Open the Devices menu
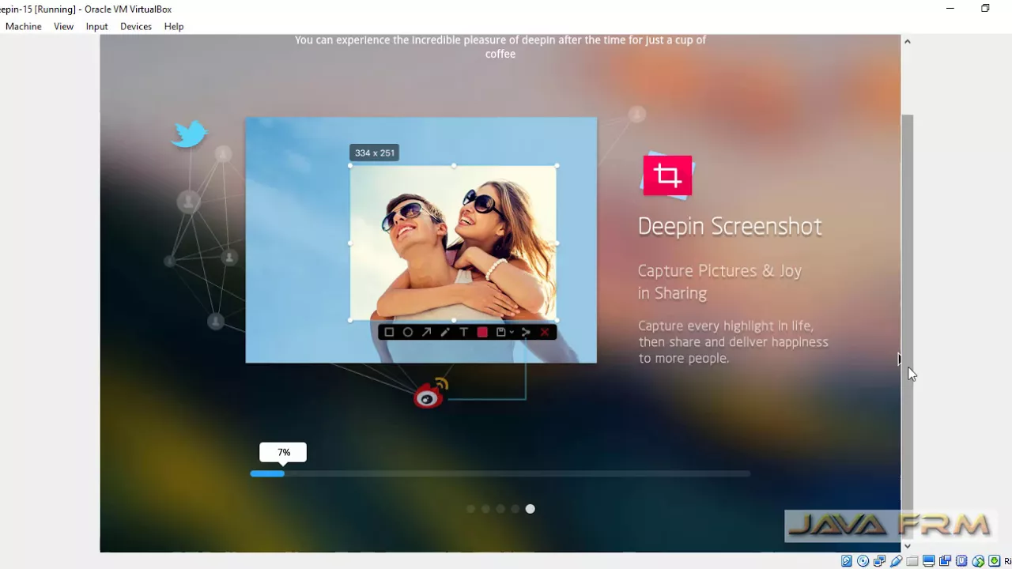 click(136, 26)
